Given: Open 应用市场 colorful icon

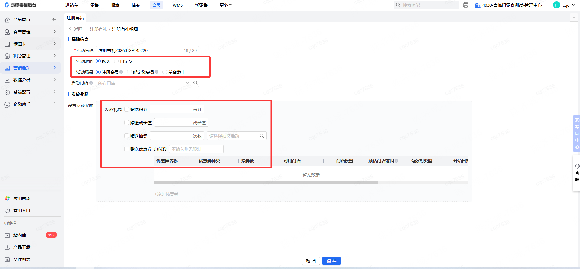Looking at the screenshot, I should pos(7,199).
